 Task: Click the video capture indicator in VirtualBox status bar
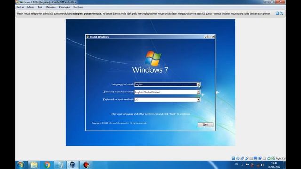coord(260,158)
